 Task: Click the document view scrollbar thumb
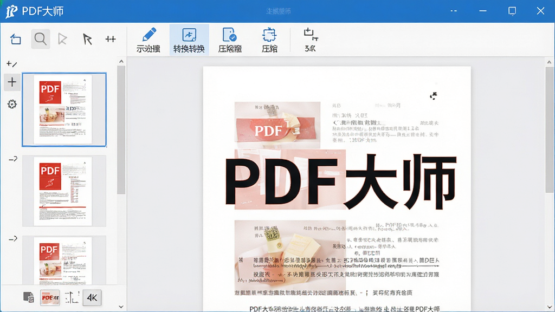point(550,130)
